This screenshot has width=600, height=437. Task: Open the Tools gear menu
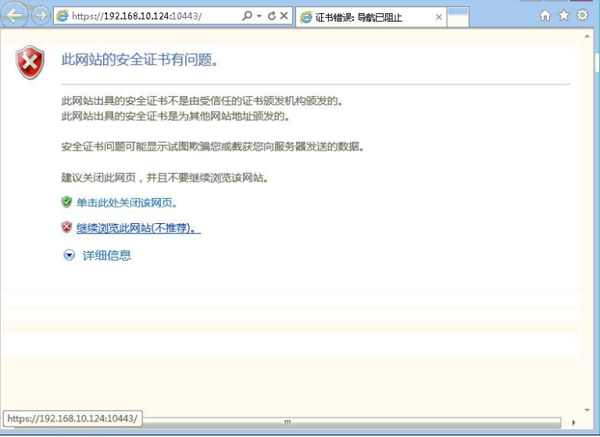point(582,16)
